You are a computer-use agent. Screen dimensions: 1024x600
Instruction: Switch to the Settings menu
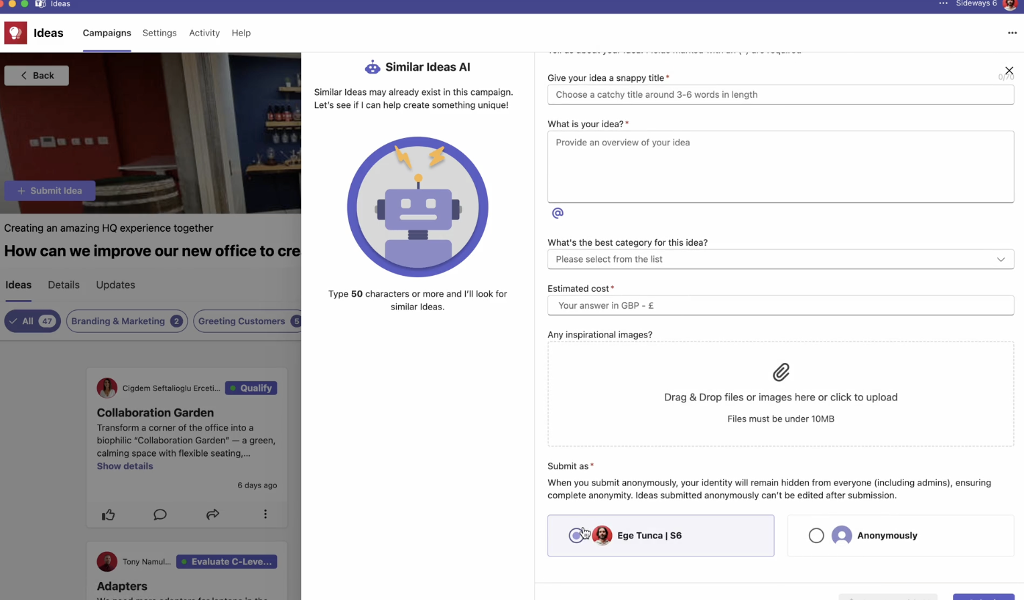159,33
